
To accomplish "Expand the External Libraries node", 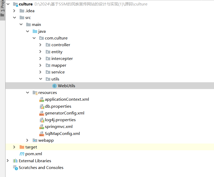I will pyautogui.click(x=8, y=161).
